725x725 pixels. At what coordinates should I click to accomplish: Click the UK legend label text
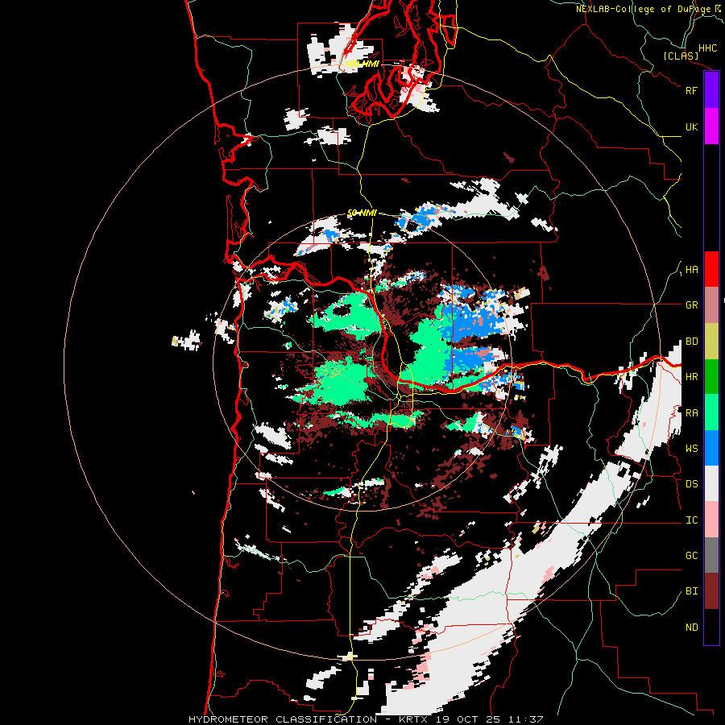tap(691, 126)
